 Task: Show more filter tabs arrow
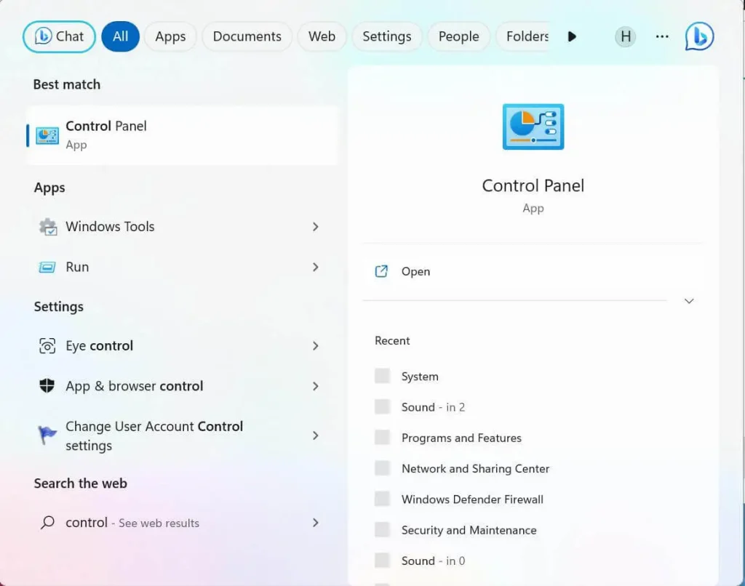[x=572, y=36]
